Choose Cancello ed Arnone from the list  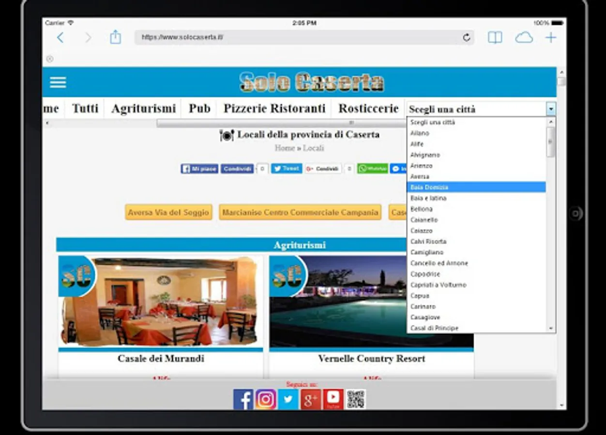click(476, 263)
